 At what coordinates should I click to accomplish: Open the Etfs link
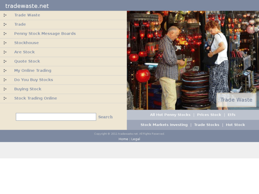pyautogui.click(x=232, y=115)
